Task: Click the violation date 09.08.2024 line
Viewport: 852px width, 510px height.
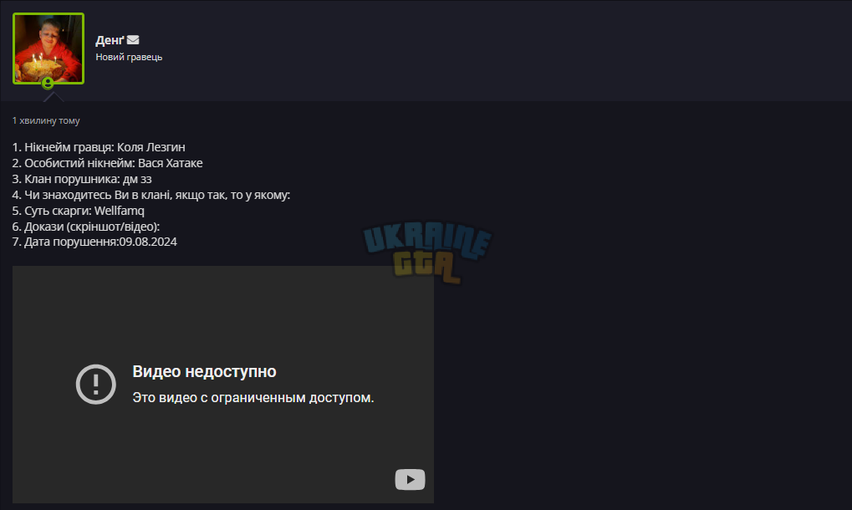Action: (x=94, y=242)
